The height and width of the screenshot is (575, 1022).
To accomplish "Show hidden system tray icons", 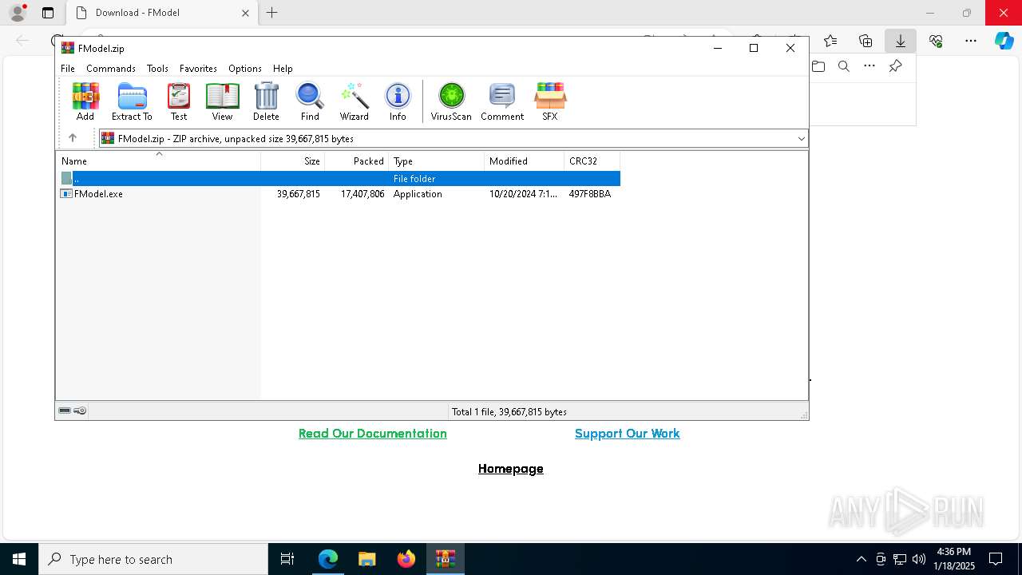I will [861, 559].
